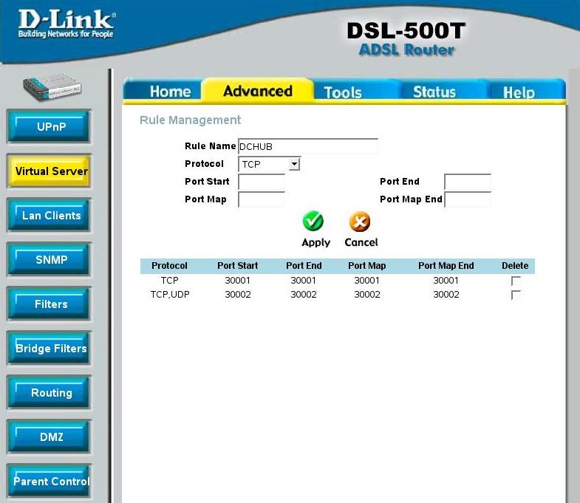Click the orange Cancel X icon
The height and width of the screenshot is (503, 580).
coord(360,222)
